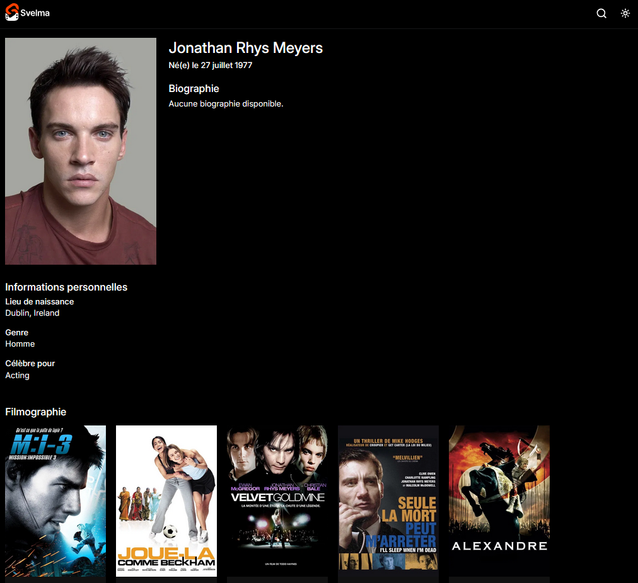The height and width of the screenshot is (583, 638).
Task: Click the Jonathan Rhys Meyers portrait photo
Action: tap(80, 151)
